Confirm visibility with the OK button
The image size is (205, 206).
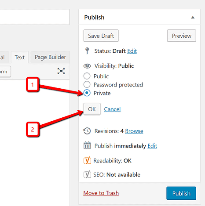pyautogui.click(x=92, y=109)
